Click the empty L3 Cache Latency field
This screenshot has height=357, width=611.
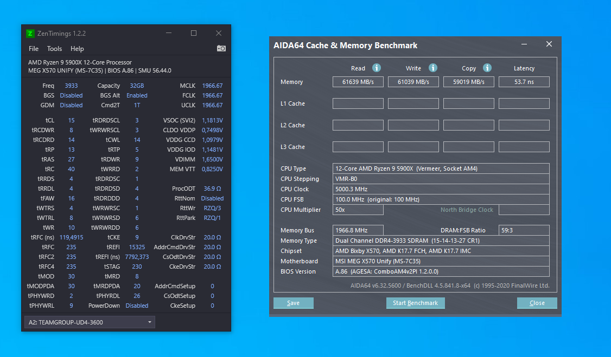[524, 147]
